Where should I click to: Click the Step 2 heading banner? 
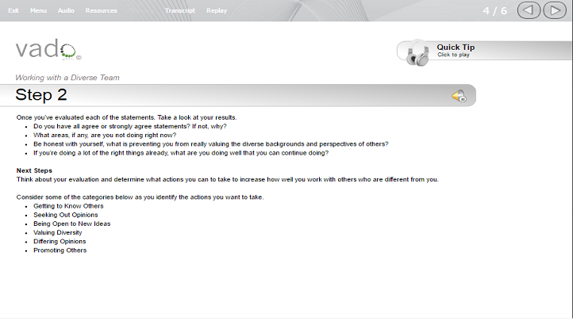pos(238,95)
